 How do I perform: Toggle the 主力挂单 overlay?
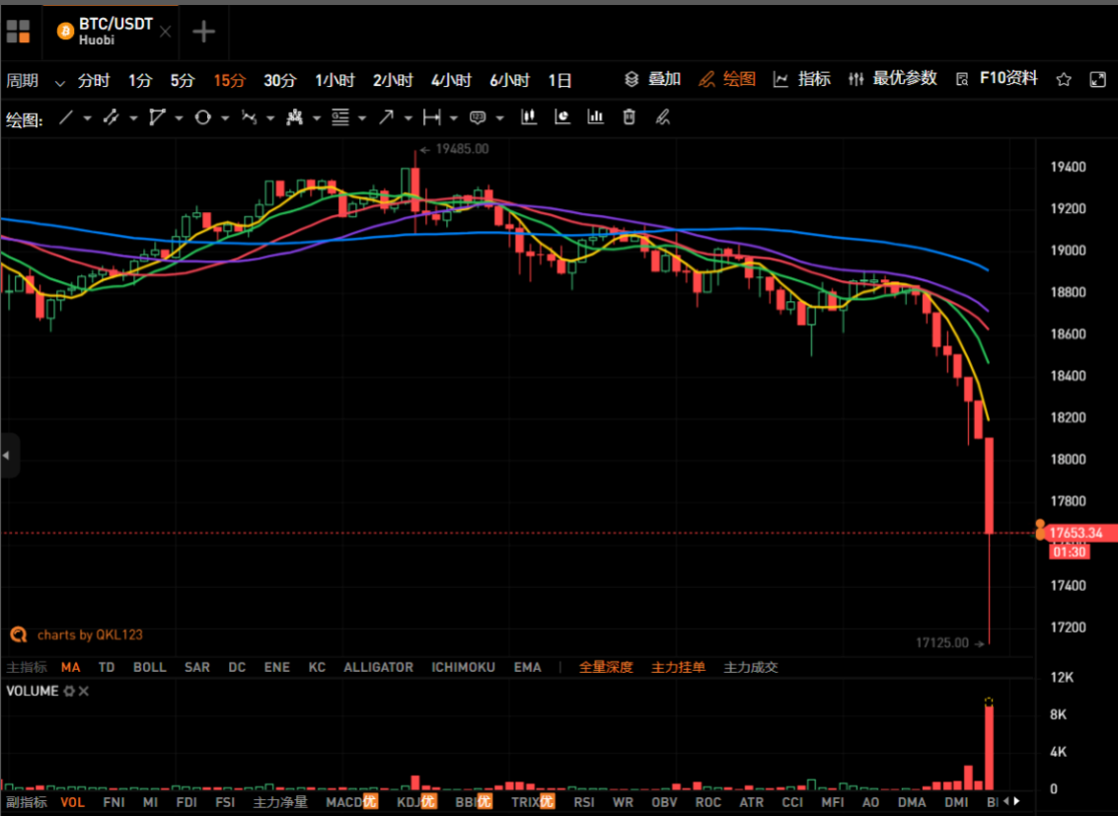(678, 667)
